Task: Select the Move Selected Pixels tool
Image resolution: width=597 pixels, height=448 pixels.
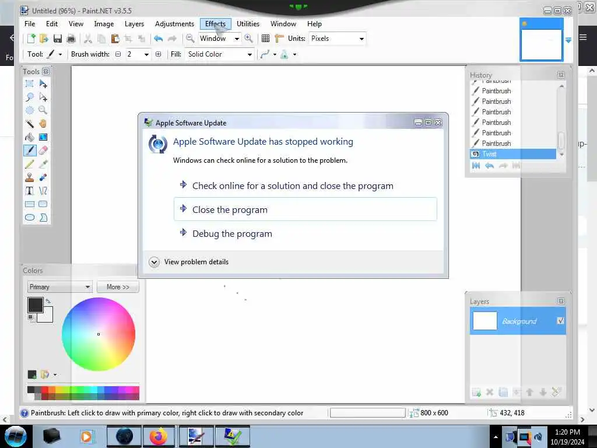Action: click(x=43, y=84)
